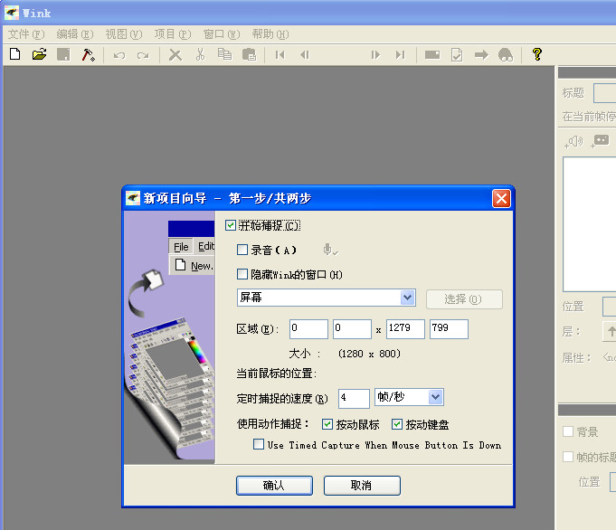Open the 窗口 menu
The image size is (616, 530).
(222, 34)
